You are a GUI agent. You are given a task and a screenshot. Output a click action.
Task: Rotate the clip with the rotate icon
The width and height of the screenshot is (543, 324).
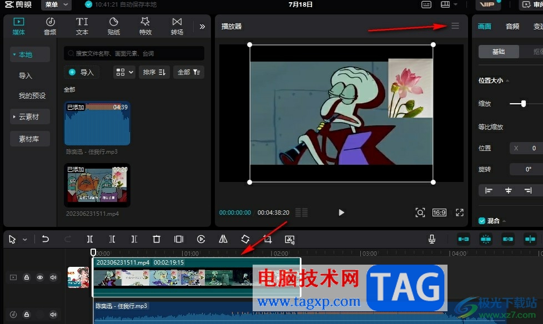click(245, 239)
